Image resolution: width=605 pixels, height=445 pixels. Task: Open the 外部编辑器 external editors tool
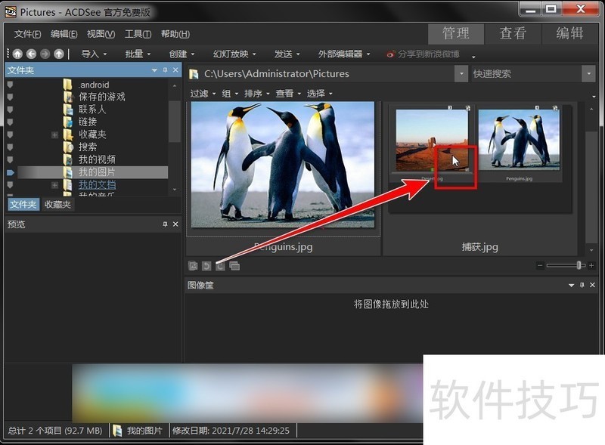coord(339,54)
